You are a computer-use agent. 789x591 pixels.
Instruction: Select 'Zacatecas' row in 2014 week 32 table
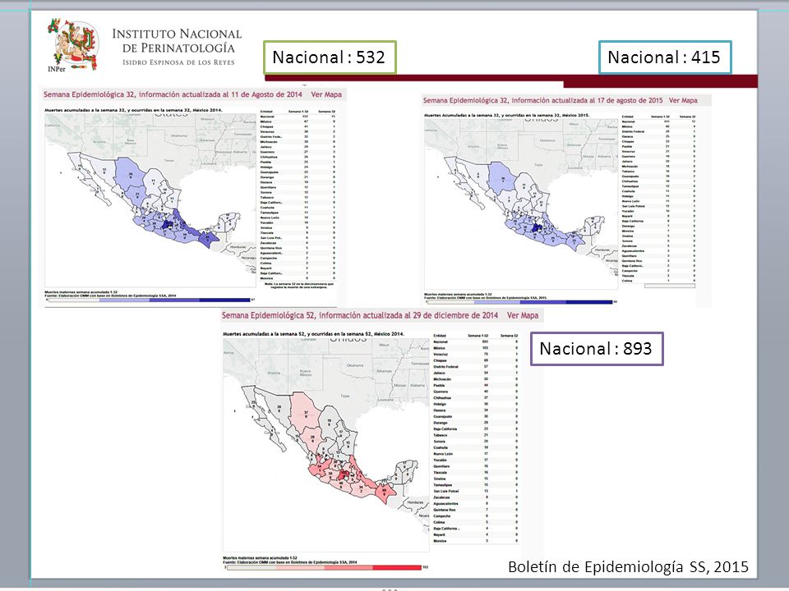click(298, 243)
